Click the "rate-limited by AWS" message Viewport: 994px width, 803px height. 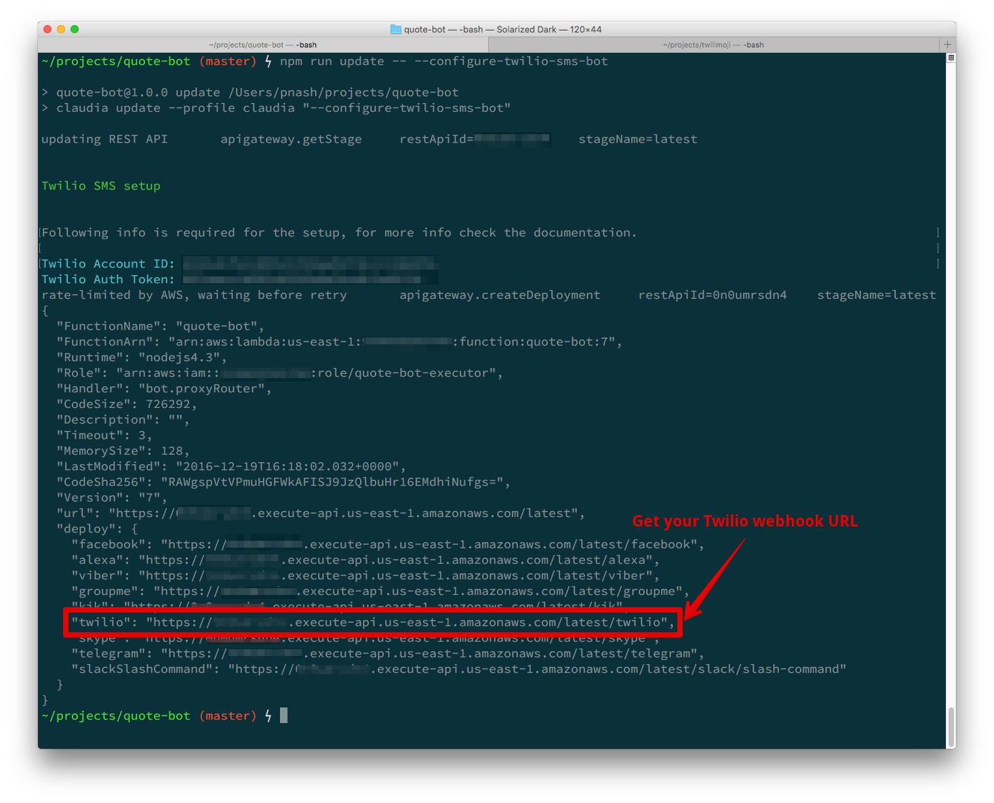pos(194,295)
